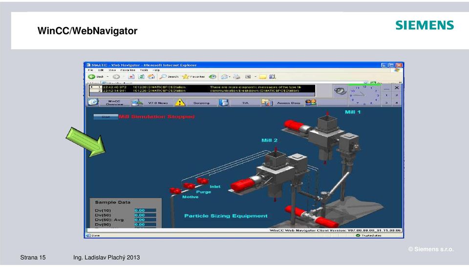Click the Dv(10) value field

coord(145,210)
